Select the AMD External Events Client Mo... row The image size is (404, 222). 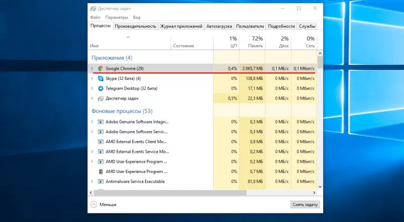[203, 142]
